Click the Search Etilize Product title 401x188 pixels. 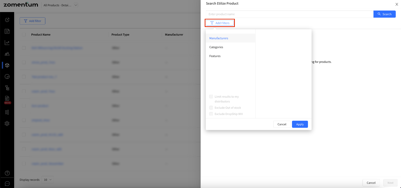222,3
